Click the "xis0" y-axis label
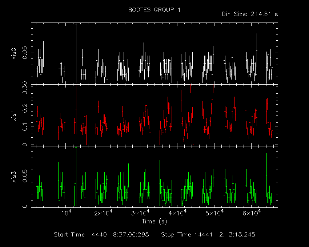309x247 pixels. click(x=14, y=53)
